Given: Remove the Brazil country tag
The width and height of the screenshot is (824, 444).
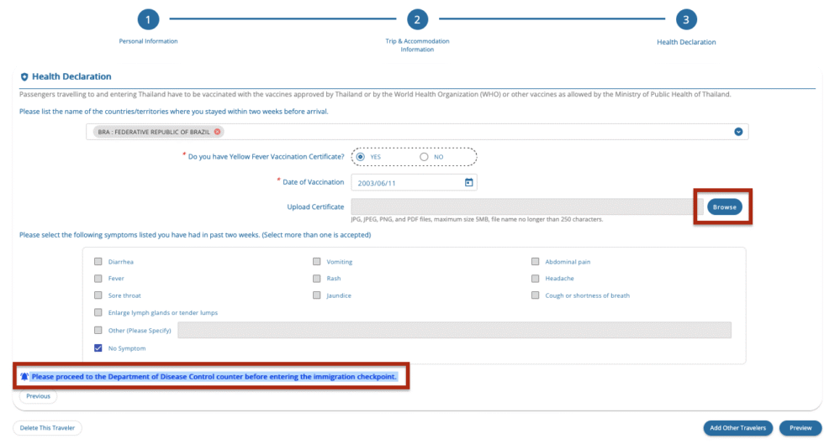Looking at the screenshot, I should pyautogui.click(x=218, y=132).
